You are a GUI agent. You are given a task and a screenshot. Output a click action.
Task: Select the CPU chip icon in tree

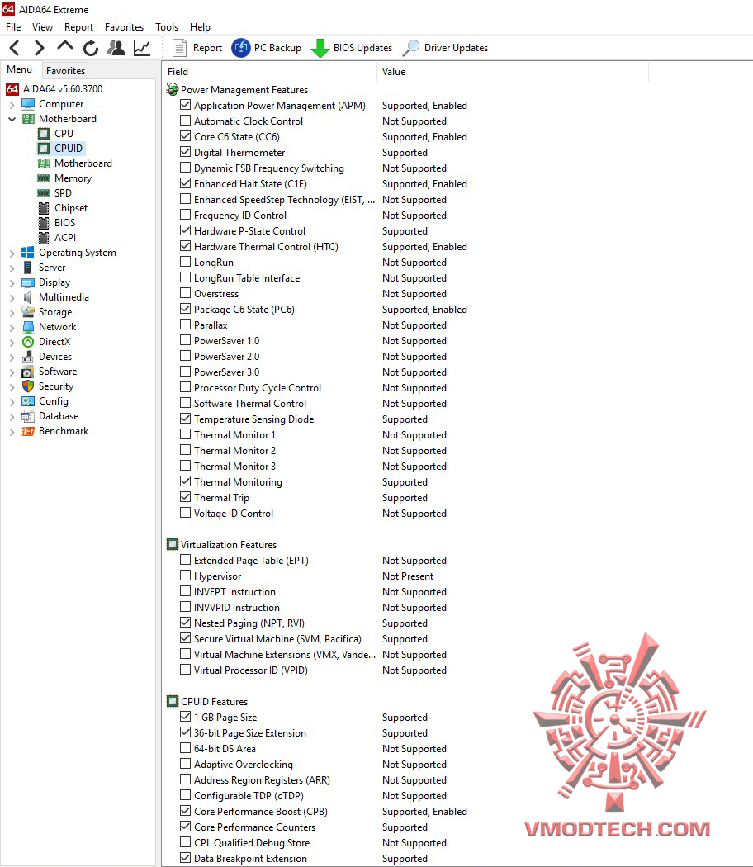pos(44,134)
